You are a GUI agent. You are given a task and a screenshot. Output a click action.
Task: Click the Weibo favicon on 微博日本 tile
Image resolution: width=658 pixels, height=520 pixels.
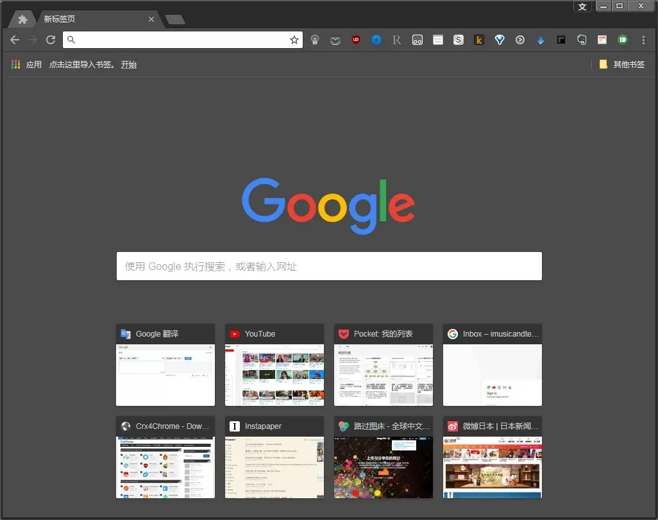[453, 426]
